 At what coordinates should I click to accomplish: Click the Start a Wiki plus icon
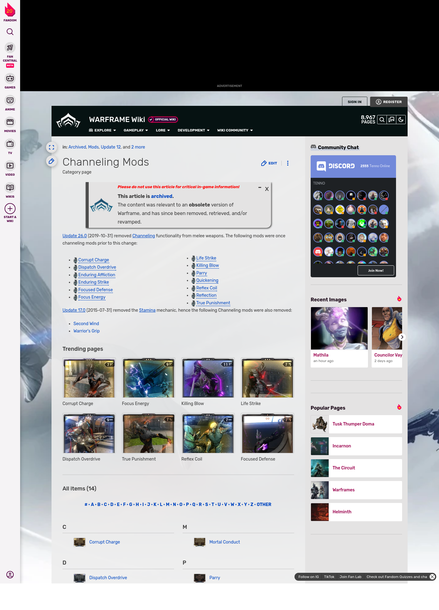point(10,209)
